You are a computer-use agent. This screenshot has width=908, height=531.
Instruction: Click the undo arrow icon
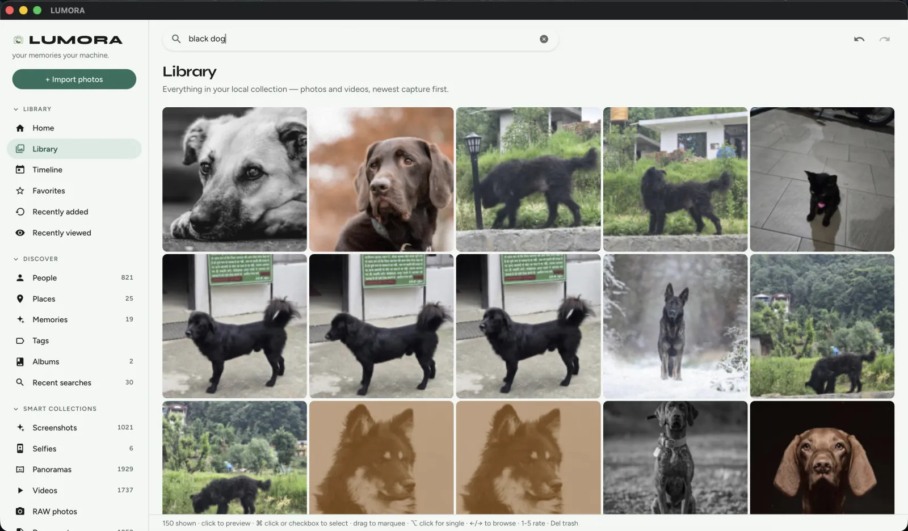pyautogui.click(x=859, y=39)
